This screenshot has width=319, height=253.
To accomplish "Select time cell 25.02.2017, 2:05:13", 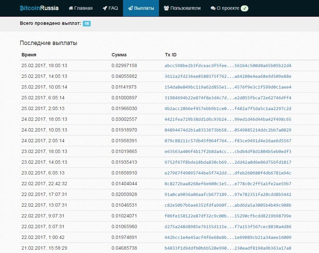I will 43,109.
